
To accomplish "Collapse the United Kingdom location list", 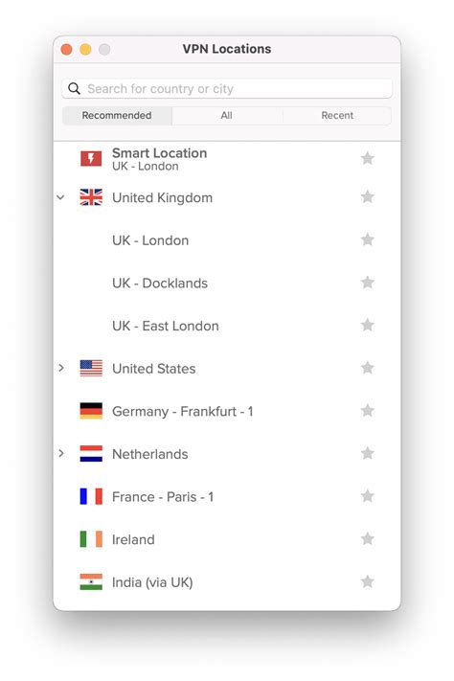I will click(61, 197).
